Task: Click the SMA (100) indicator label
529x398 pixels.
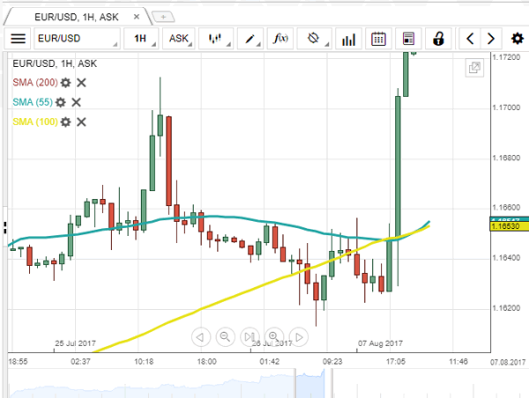Action: pos(35,122)
